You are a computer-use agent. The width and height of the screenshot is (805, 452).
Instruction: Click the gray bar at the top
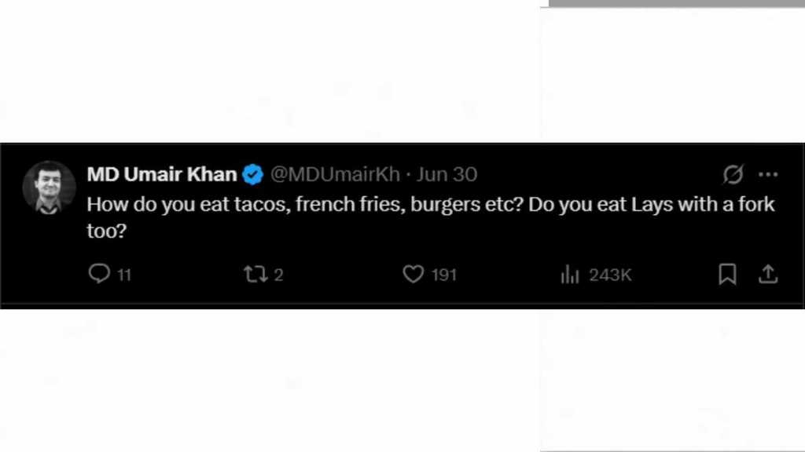point(676,3)
